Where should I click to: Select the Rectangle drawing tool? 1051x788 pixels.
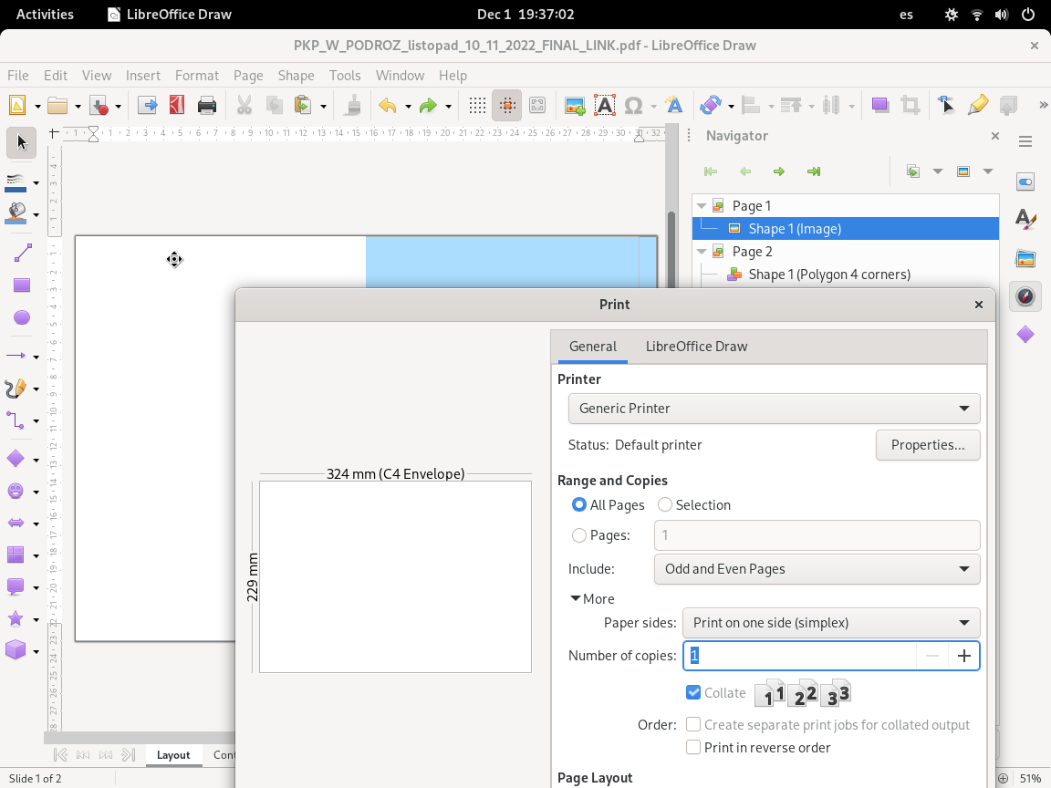click(x=22, y=285)
